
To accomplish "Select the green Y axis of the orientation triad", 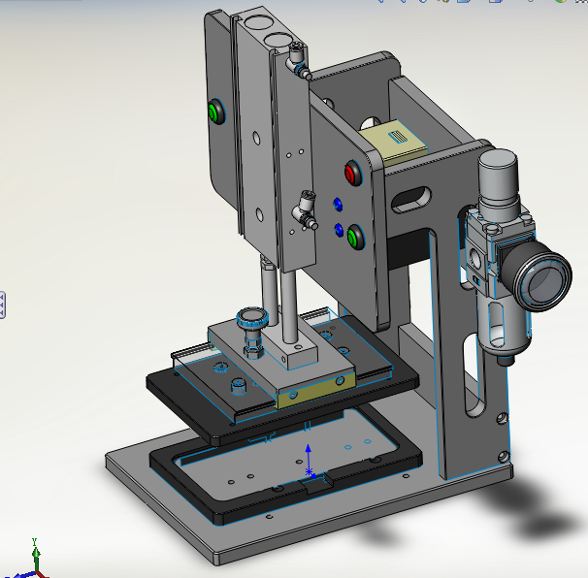I will click(x=35, y=556).
